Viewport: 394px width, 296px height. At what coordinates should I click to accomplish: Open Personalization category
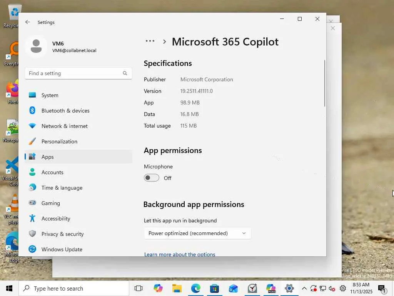[78, 141]
